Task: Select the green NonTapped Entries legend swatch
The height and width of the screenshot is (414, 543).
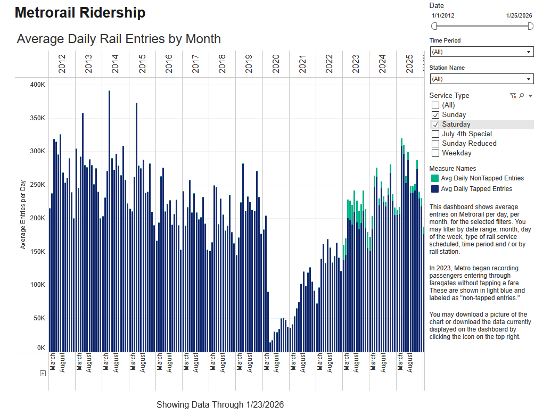Action: [x=435, y=178]
